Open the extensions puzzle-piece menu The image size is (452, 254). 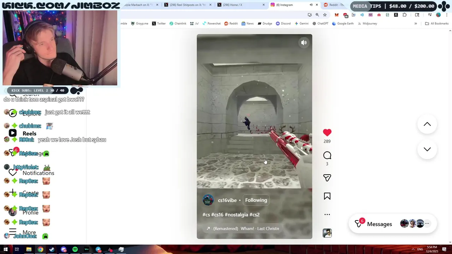[404, 15]
